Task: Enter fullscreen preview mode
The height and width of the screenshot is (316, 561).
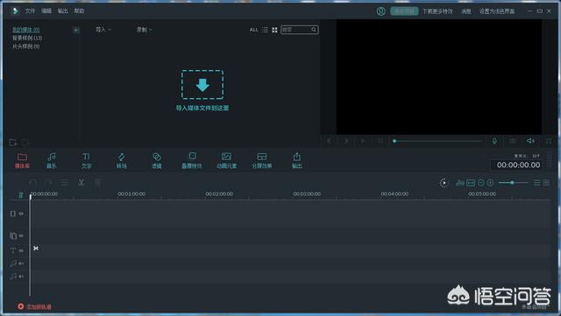Action: point(549,142)
